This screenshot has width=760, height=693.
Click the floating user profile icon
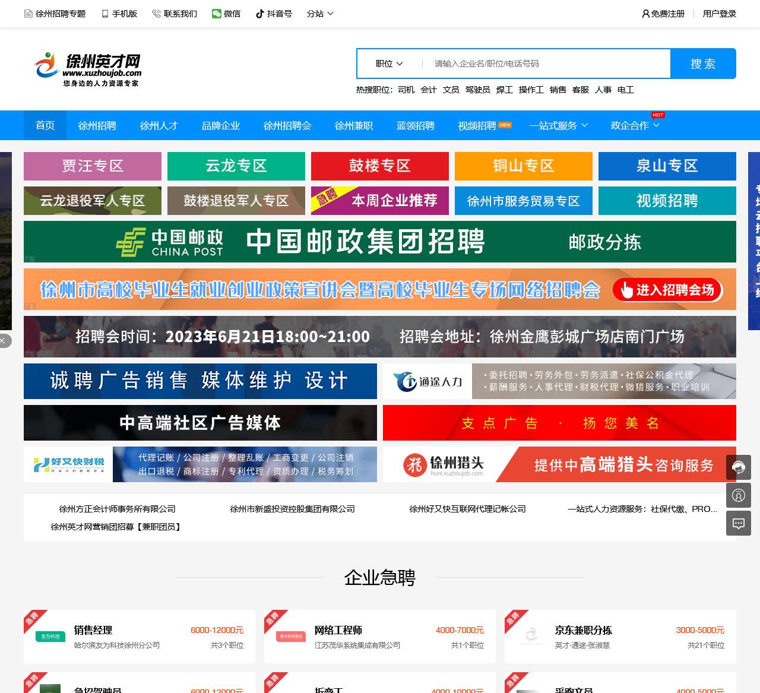[x=739, y=495]
